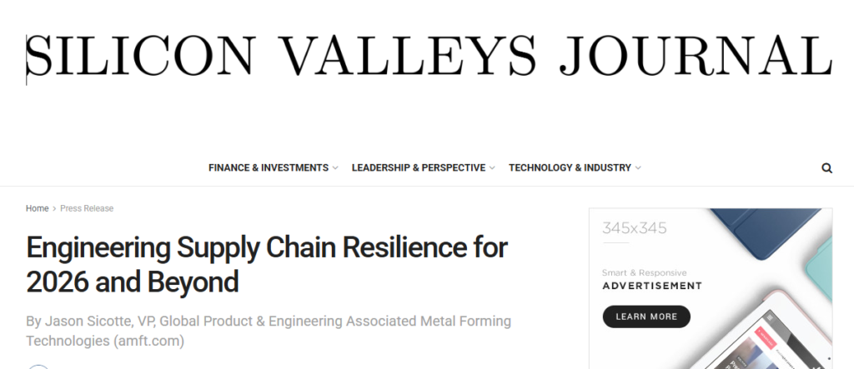Screen dimensions: 854x369
Task: Click the Smart & Responsive Advertisement text
Action: 651,279
